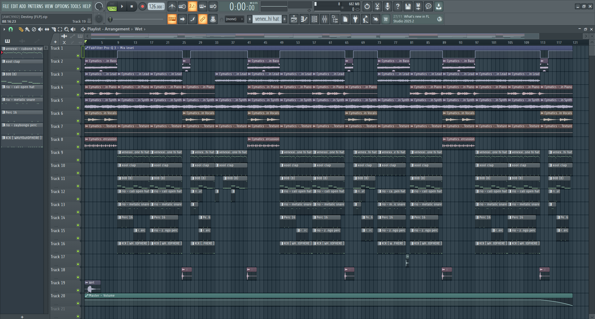Open the pattern selector venex..hi hat dropdown
The image size is (595, 319).
point(267,19)
